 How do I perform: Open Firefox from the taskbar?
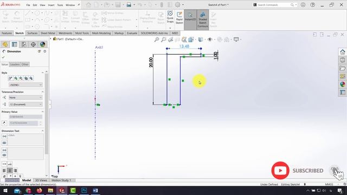tap(39, 190)
